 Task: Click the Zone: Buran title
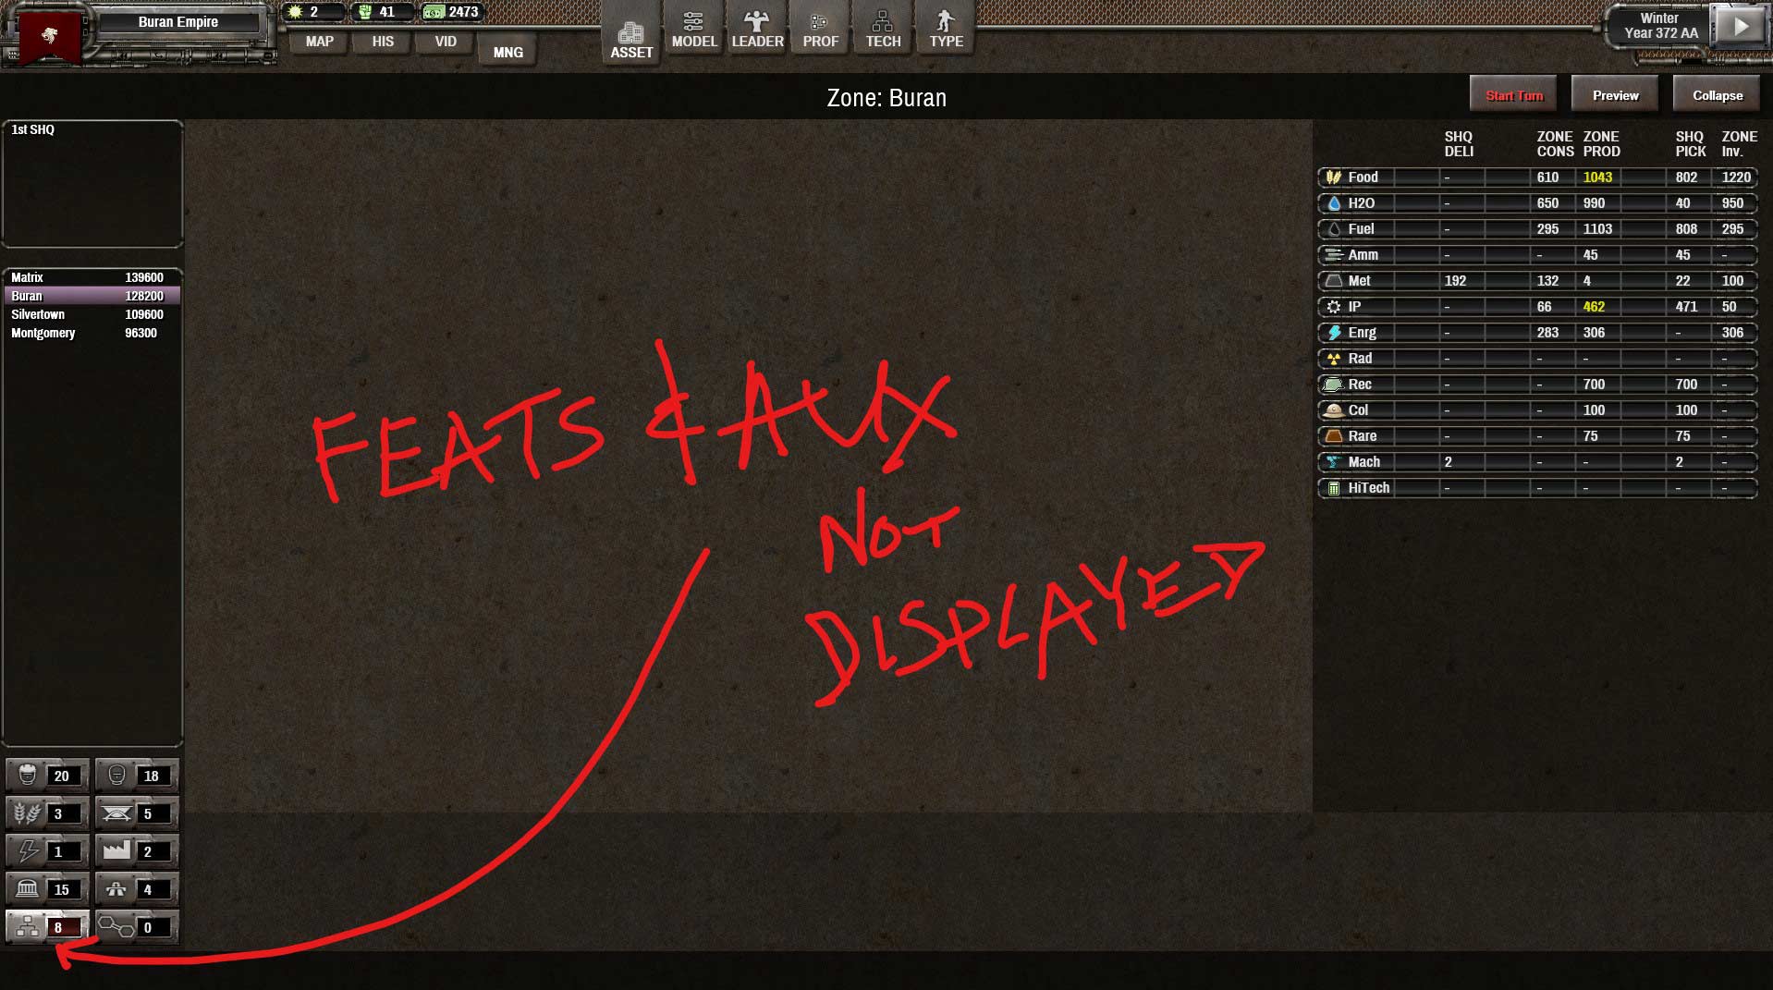886,98
